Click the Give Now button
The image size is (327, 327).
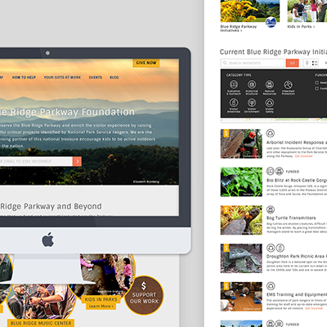pos(146,63)
